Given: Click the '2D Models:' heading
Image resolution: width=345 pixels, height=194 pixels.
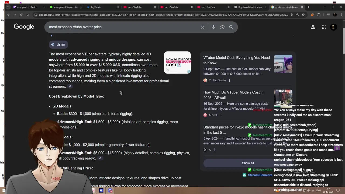Looking at the screenshot, I should click(x=63, y=106).
